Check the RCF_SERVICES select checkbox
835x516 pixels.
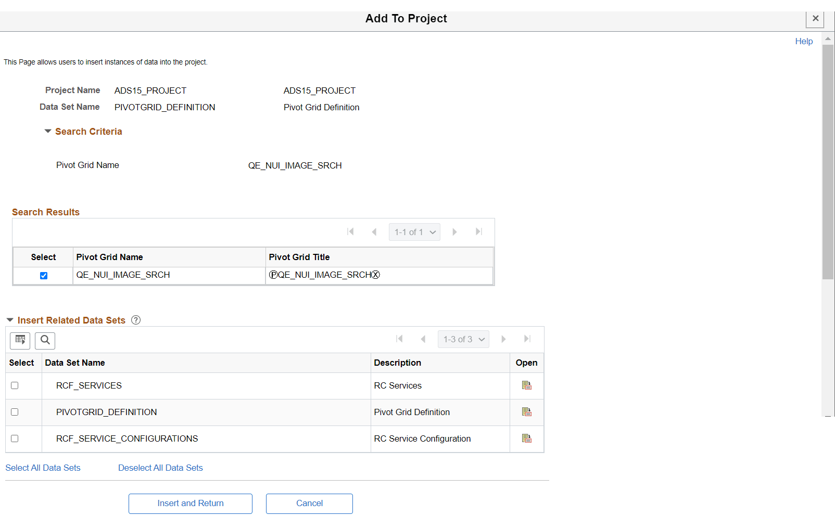tap(15, 385)
